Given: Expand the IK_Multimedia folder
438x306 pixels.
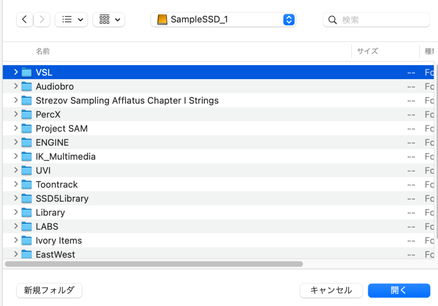Looking at the screenshot, I should 16,156.
